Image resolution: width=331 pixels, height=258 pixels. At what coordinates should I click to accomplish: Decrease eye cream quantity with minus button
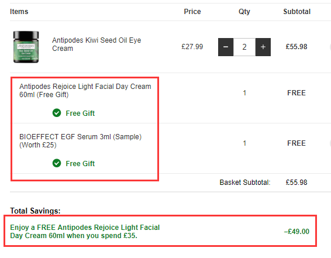tap(226, 47)
